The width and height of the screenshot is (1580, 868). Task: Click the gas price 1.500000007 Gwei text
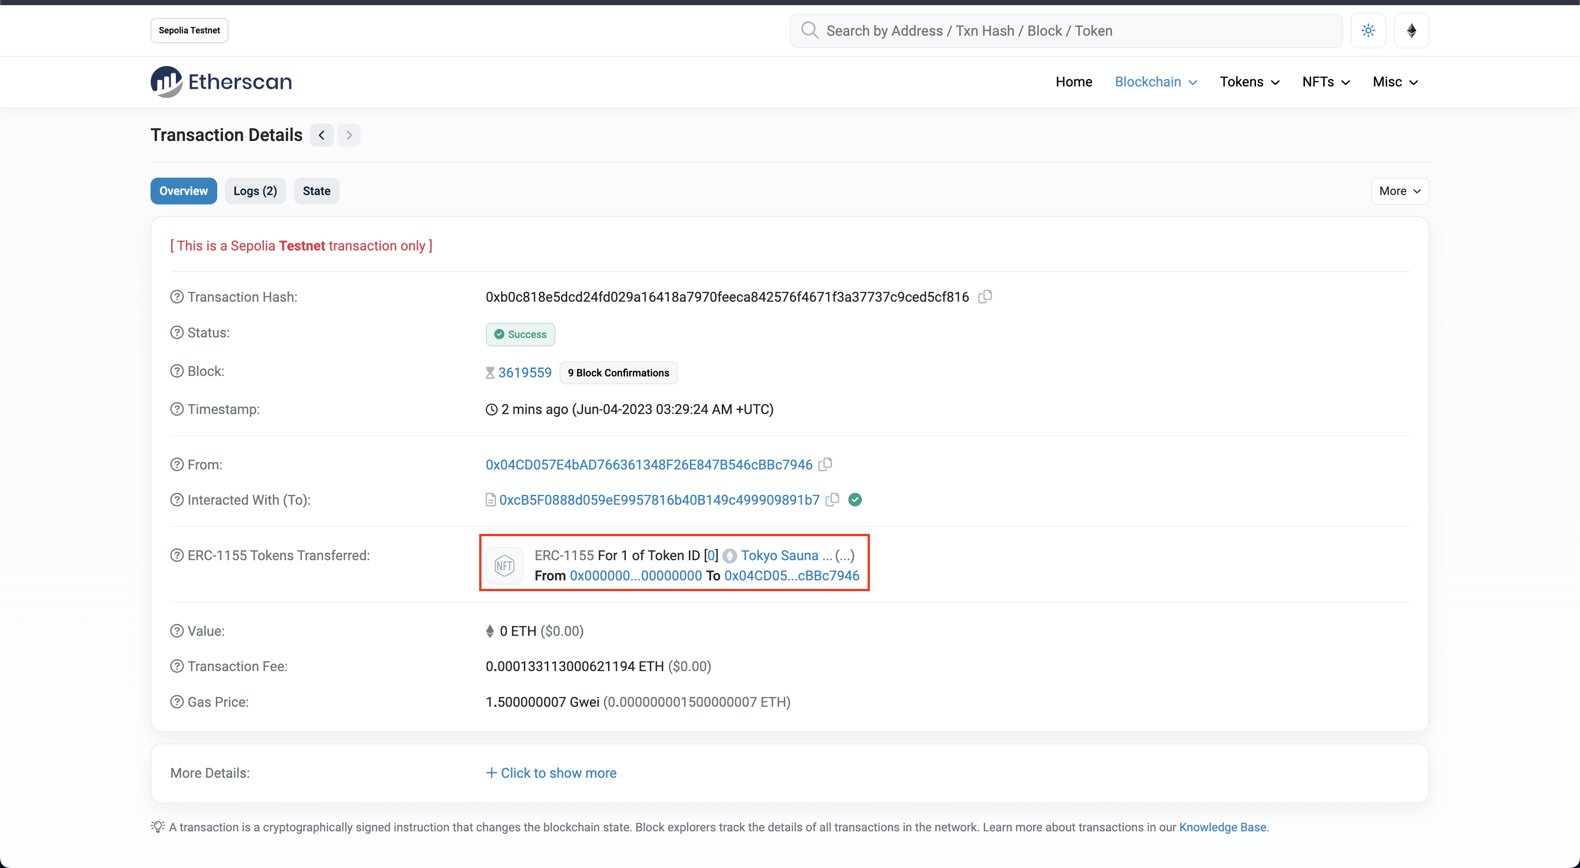click(542, 702)
